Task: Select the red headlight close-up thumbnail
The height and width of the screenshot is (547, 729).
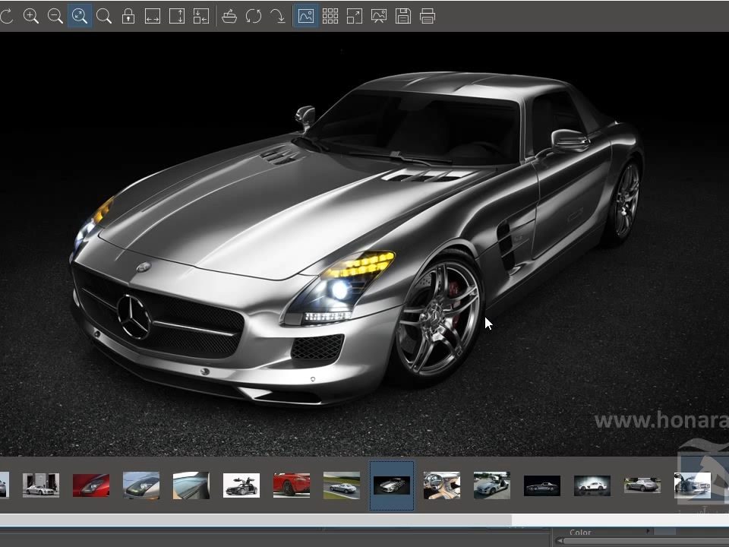Action: tap(91, 485)
